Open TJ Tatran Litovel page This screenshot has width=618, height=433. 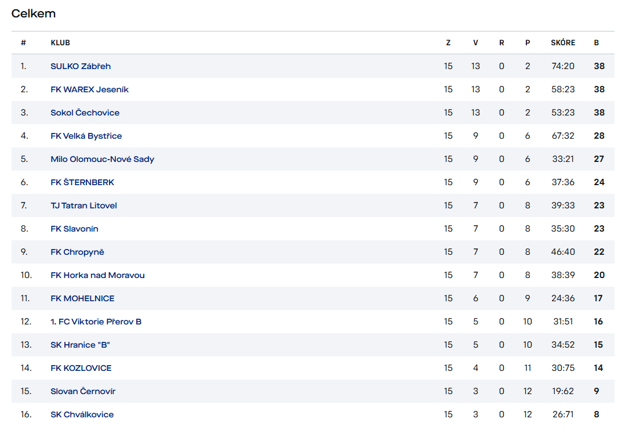pyautogui.click(x=83, y=205)
